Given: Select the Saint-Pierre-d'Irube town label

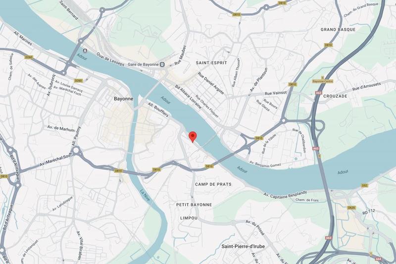Looking at the screenshot, I should [x=243, y=246].
